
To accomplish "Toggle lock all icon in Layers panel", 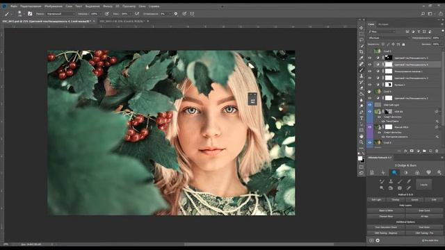I will point(403,44).
